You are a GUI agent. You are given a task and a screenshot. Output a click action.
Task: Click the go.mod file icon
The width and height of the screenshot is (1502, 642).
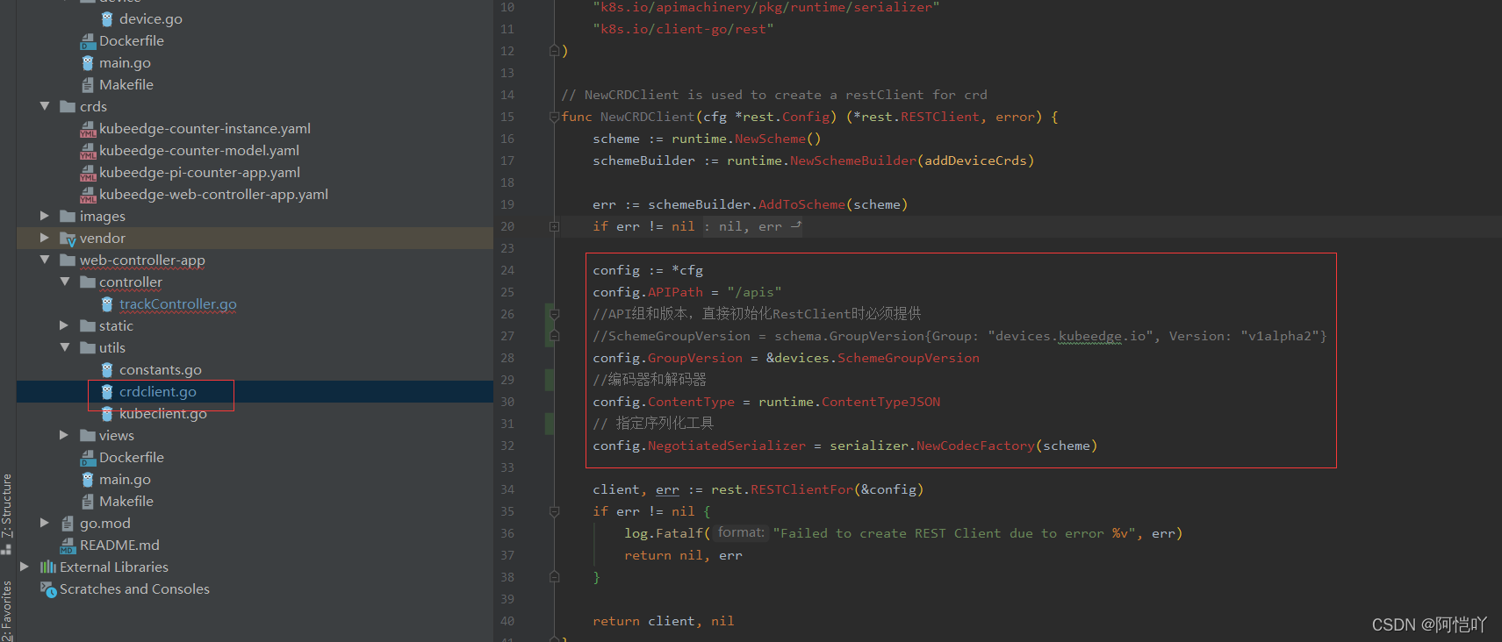point(68,524)
